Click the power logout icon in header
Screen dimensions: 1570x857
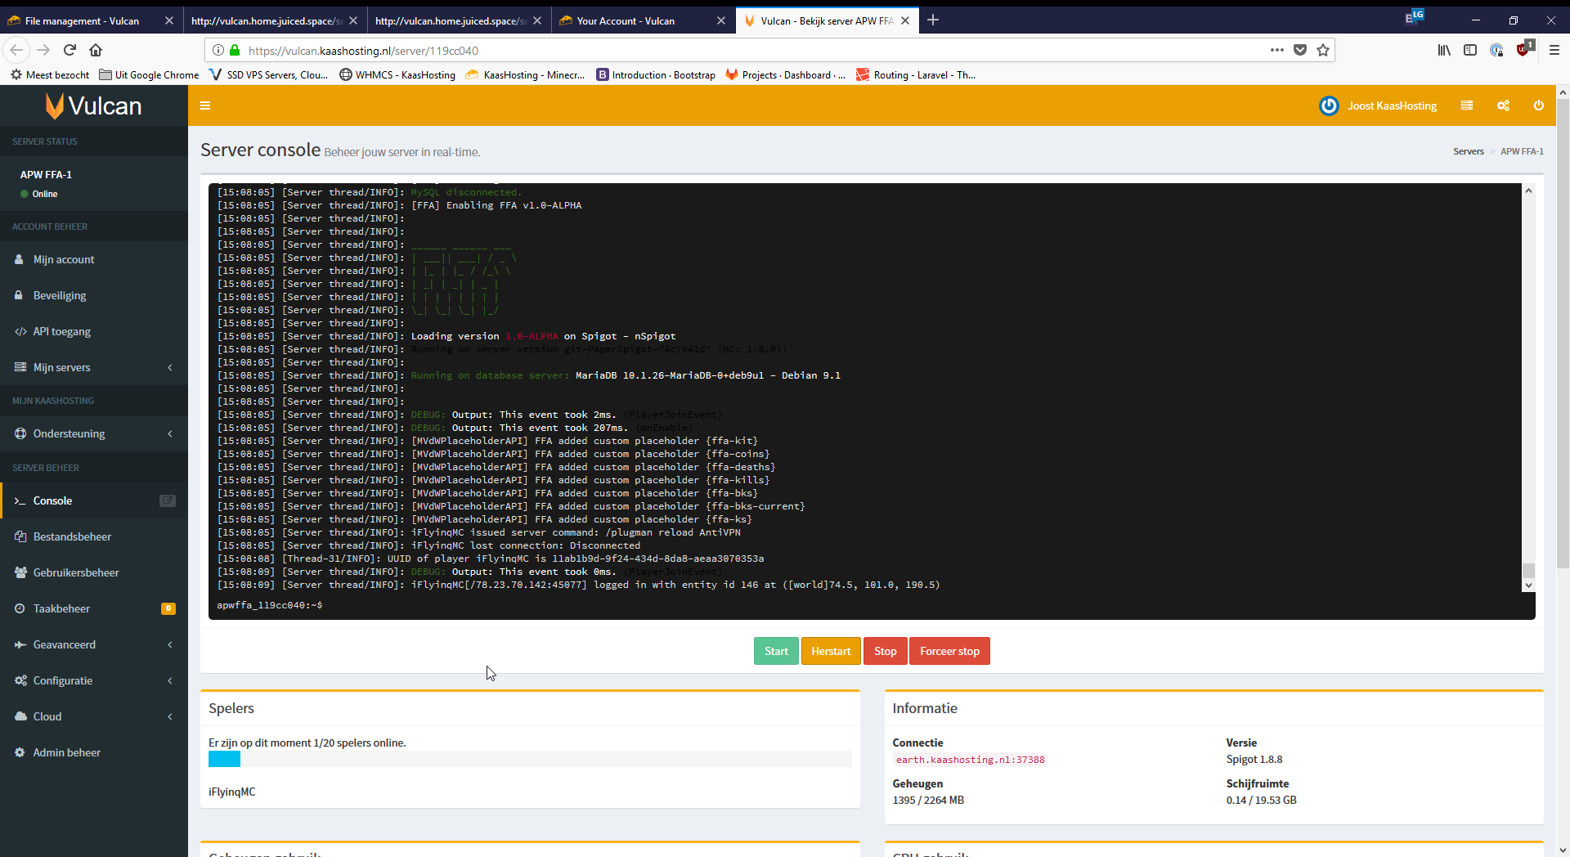coord(1538,105)
